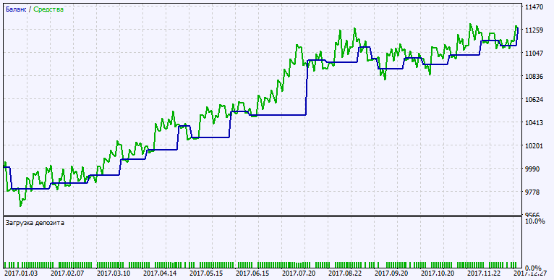The height and width of the screenshot is (280, 554).
Task: Click the 2017.02.07 date label
Action: click(67, 273)
